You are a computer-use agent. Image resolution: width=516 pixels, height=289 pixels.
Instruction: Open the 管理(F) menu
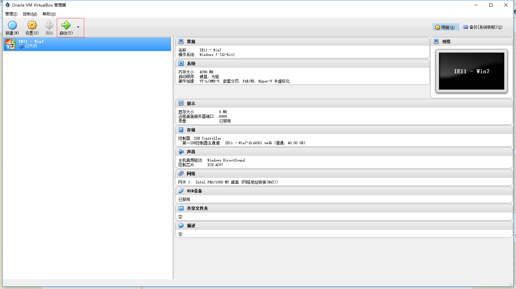[11, 14]
